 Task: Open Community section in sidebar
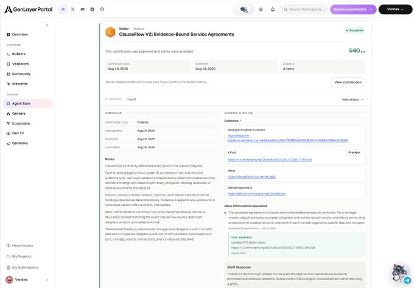[x=27, y=74]
